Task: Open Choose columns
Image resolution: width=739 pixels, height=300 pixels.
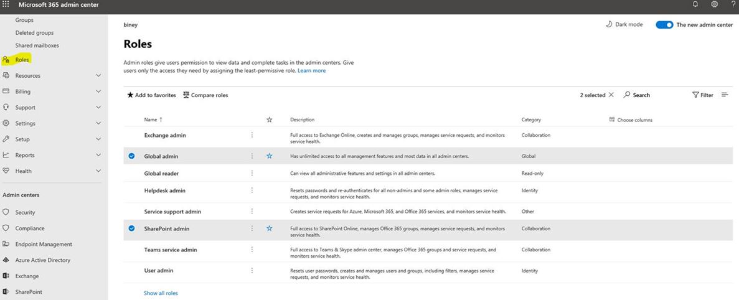Action: click(631, 120)
